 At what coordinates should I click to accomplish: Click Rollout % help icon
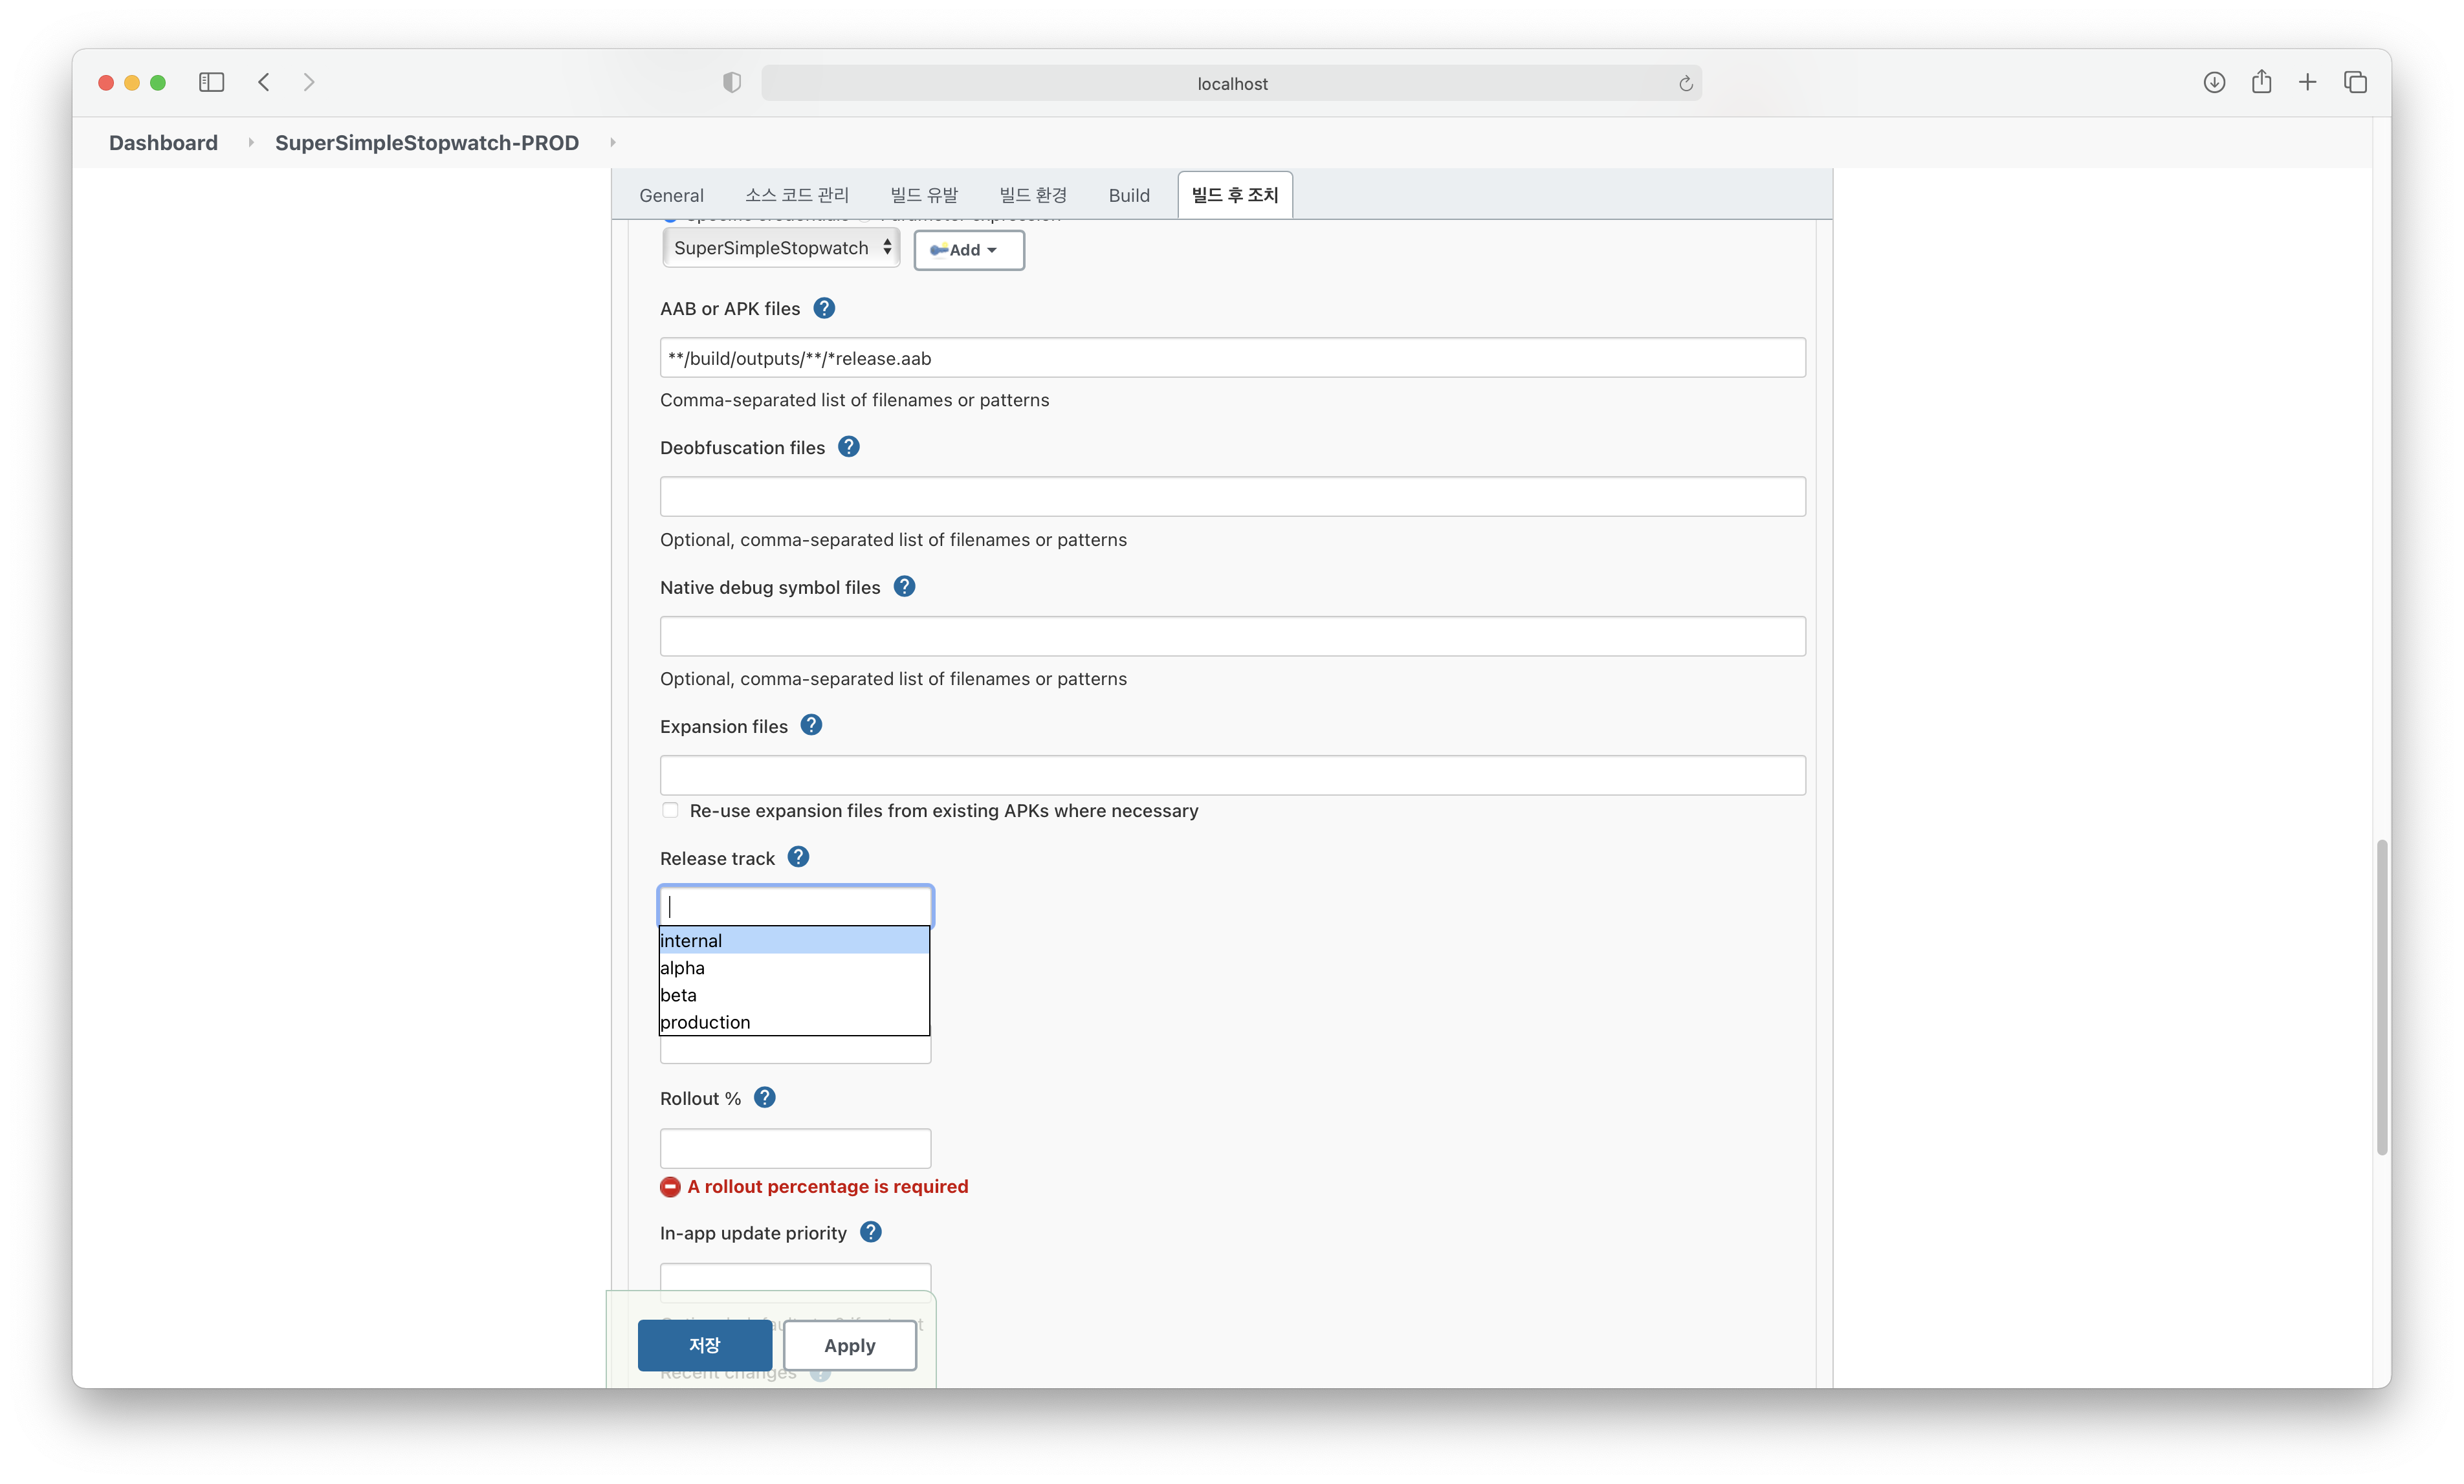[x=765, y=1098]
